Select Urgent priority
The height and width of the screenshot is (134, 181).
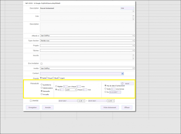coord(59,78)
